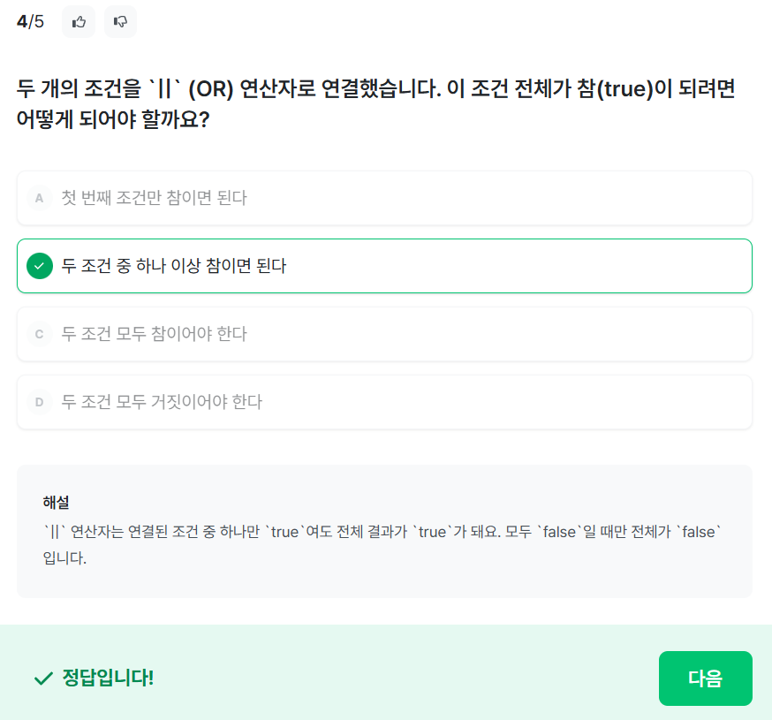Click the checkmark beside 정답입니다!
This screenshot has height=720, width=772.
coord(43,678)
